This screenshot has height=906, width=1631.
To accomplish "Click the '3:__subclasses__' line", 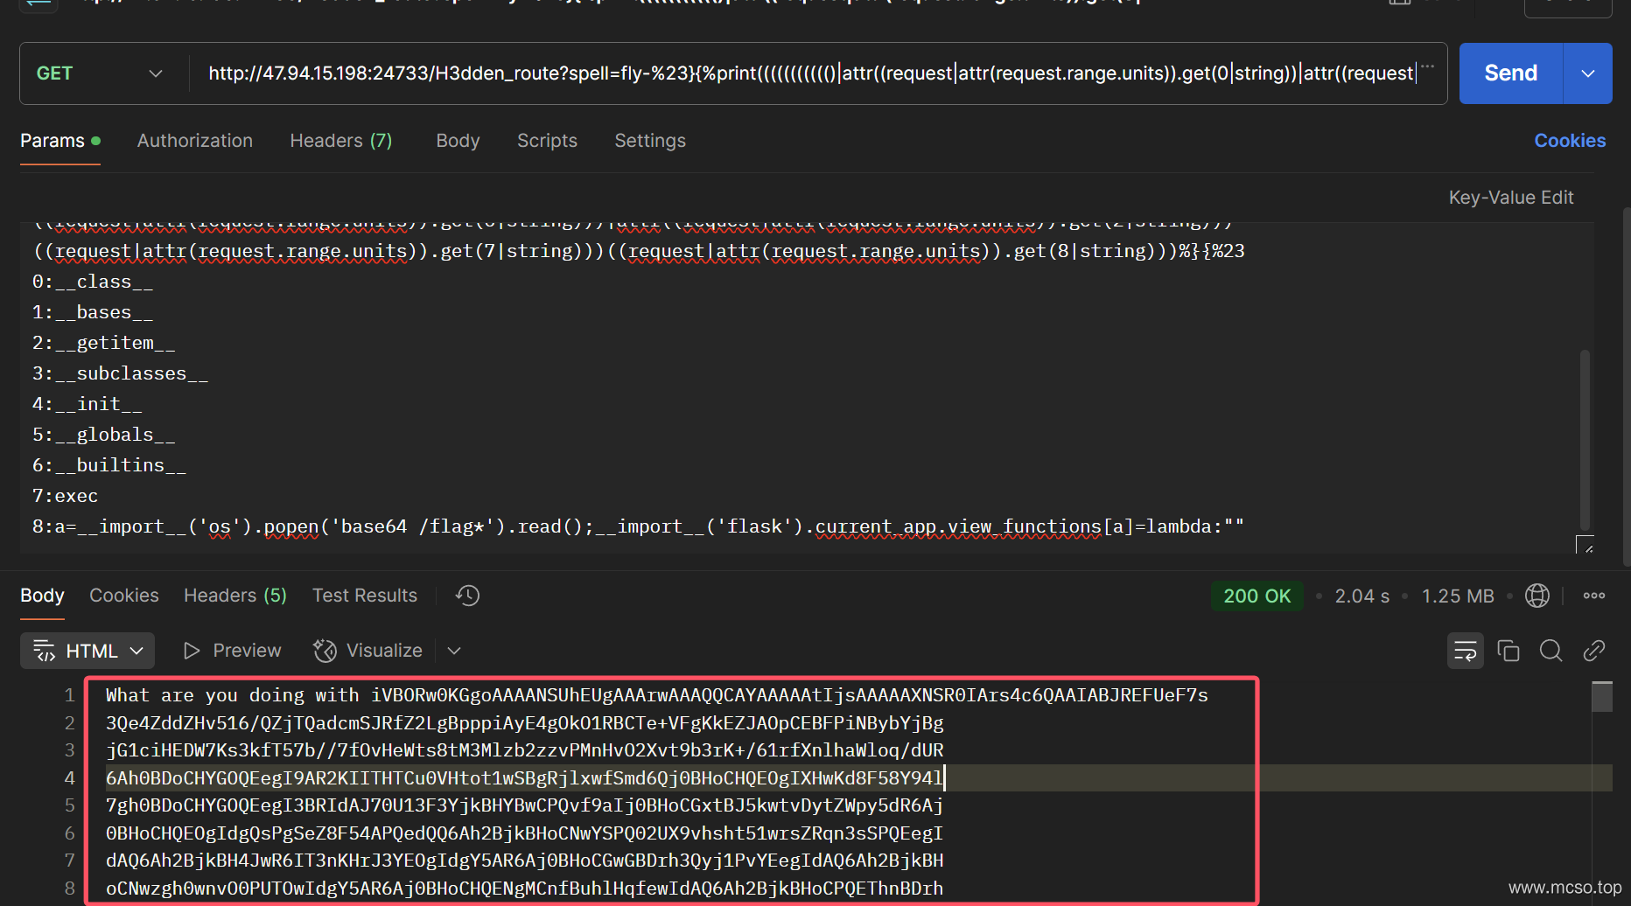I will point(121,373).
